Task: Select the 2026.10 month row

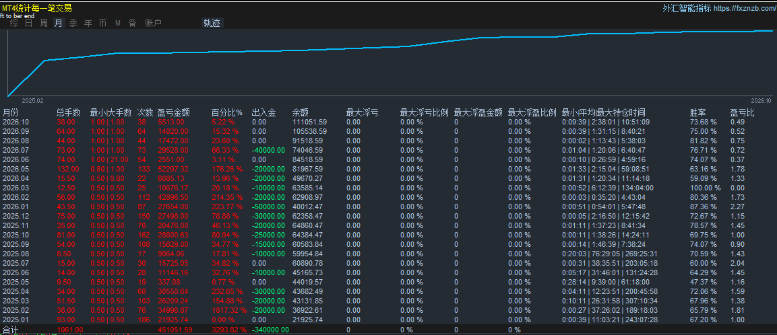Action: tap(388, 122)
